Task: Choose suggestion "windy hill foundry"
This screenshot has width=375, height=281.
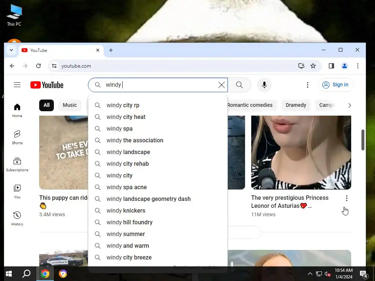Action: click(x=158, y=222)
